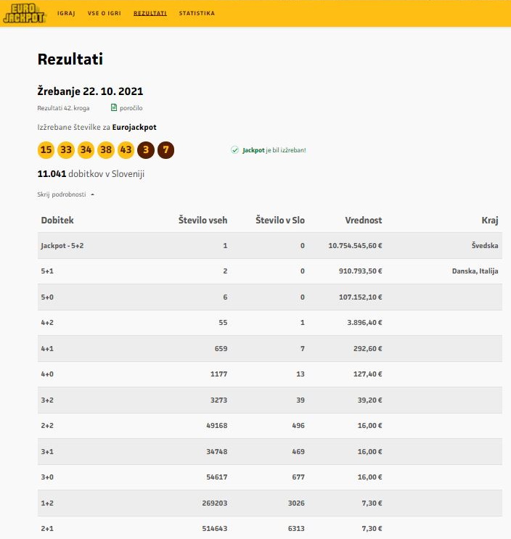
Task: Click the 677 Slovenia count
Action: point(298,477)
